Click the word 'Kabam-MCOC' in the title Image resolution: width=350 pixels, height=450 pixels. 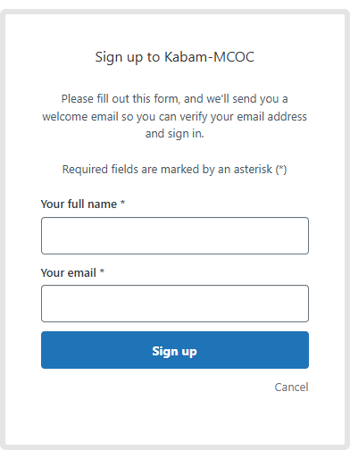[210, 57]
